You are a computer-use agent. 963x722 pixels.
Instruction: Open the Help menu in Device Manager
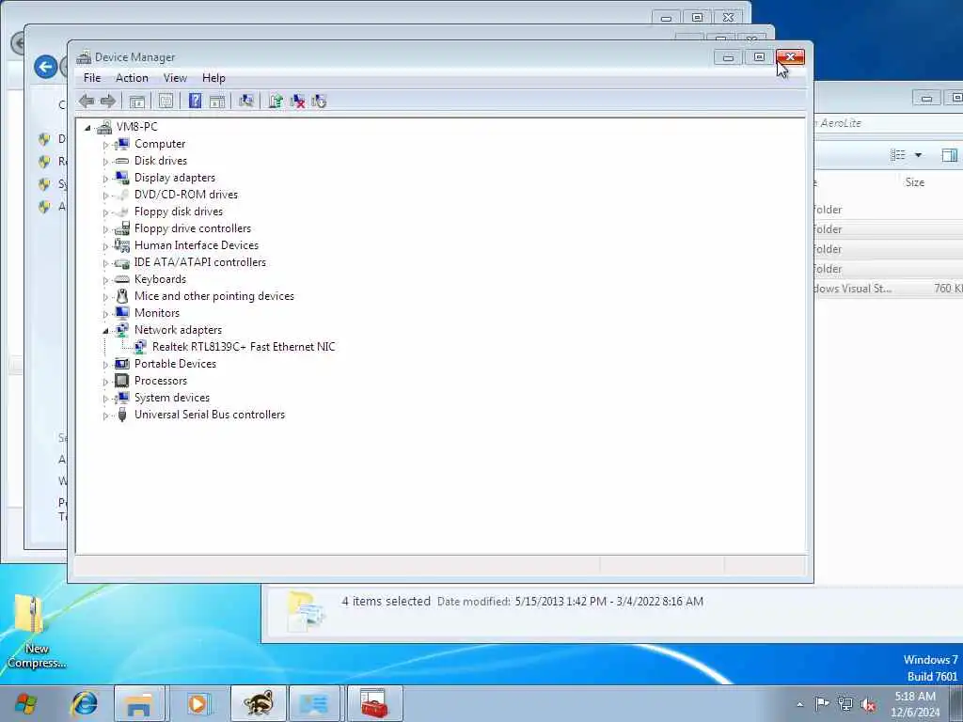click(213, 78)
